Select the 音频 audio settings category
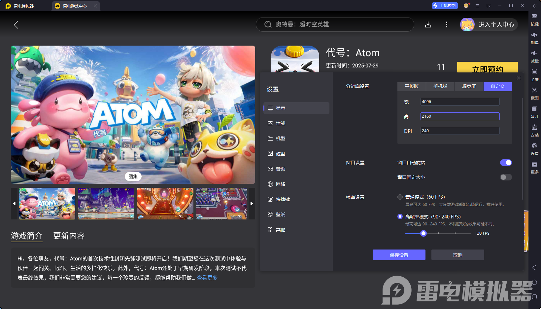Screen dimensions: 541x309 (280, 169)
